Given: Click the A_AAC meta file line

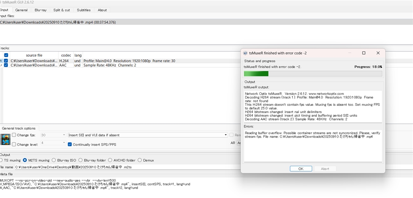Looking at the screenshot, I should (x=69, y=188).
